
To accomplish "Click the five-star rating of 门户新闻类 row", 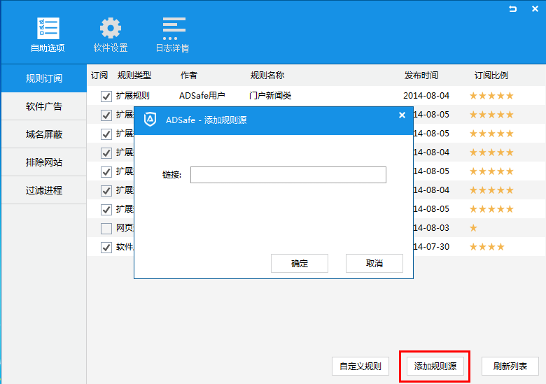I will tap(491, 96).
